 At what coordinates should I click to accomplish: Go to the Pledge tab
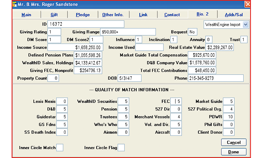pyautogui.click(x=83, y=15)
